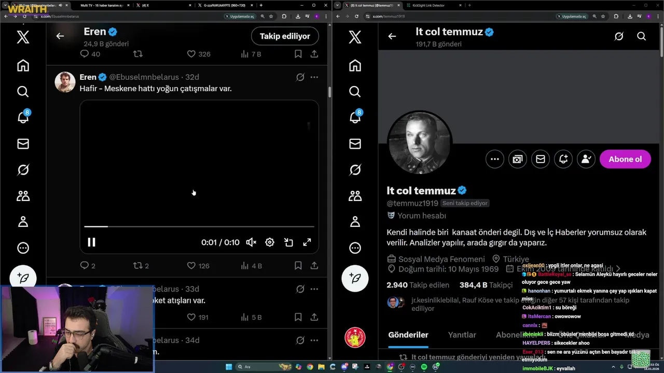Screen dimensions: 664x373
Task: Click Uygulamada aç in right address bar
Action: coord(573,16)
